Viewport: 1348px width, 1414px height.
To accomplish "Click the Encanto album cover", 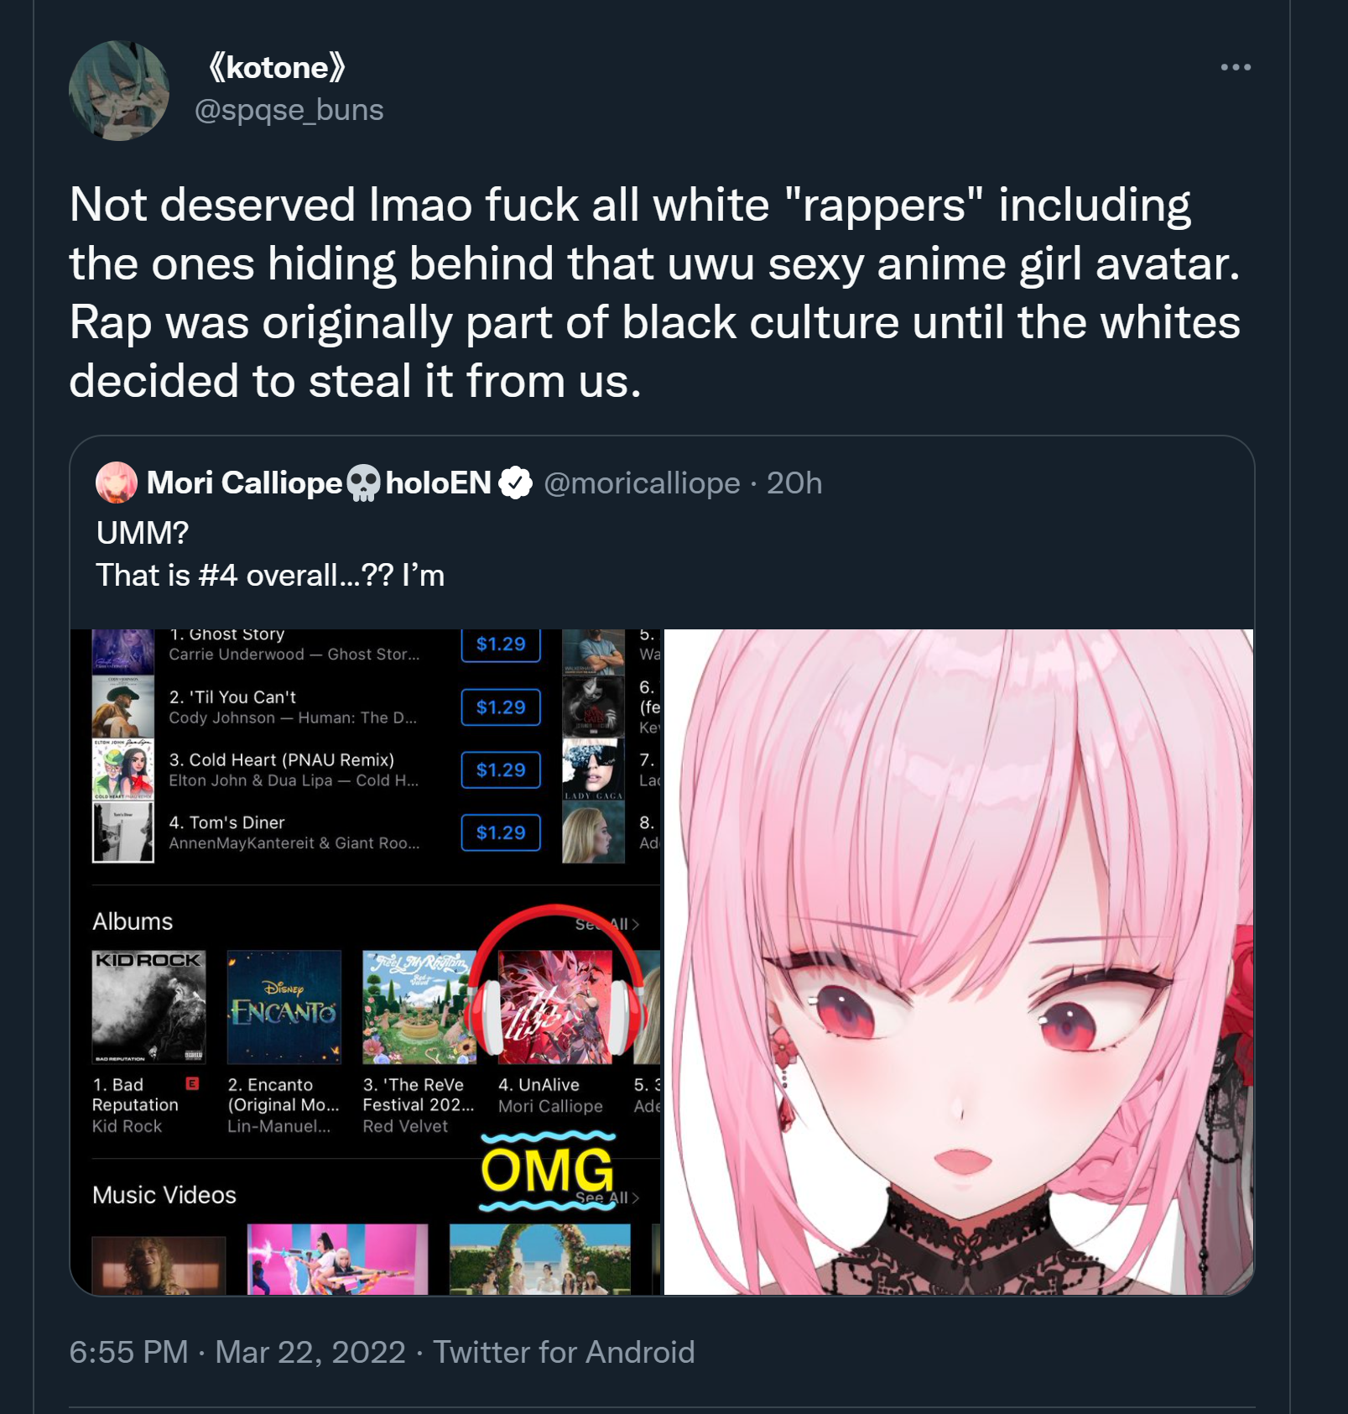I will point(284,1007).
